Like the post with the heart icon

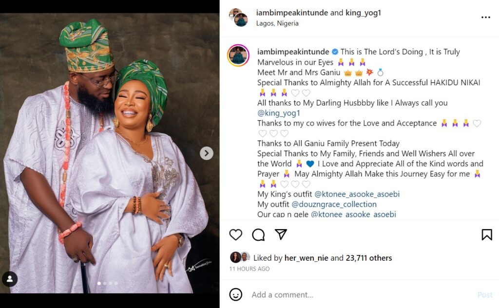point(236,235)
